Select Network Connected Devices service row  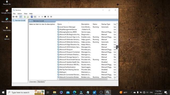click(x=86, y=74)
